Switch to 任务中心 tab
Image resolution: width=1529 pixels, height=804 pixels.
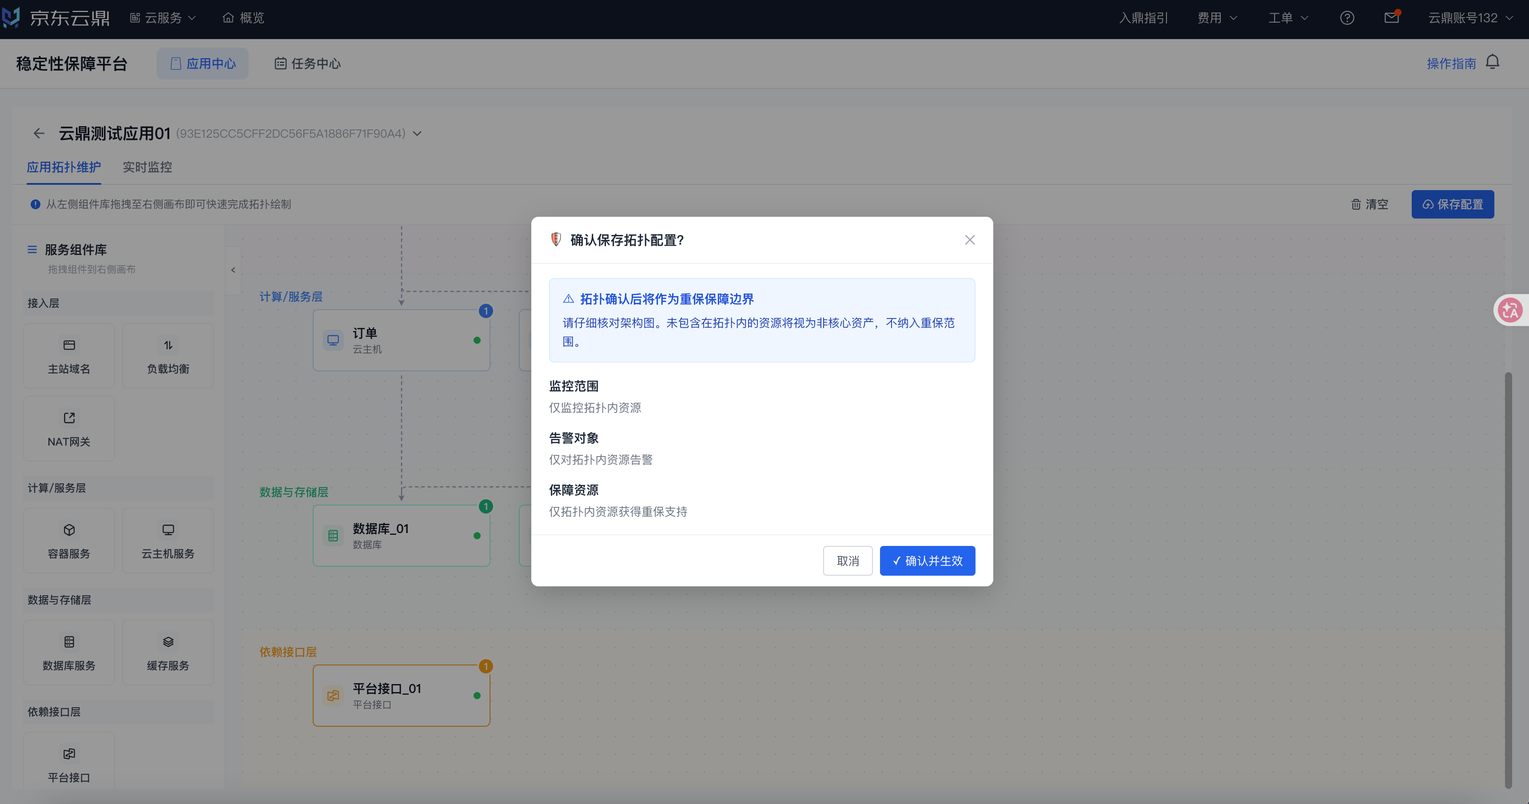pyautogui.click(x=307, y=64)
